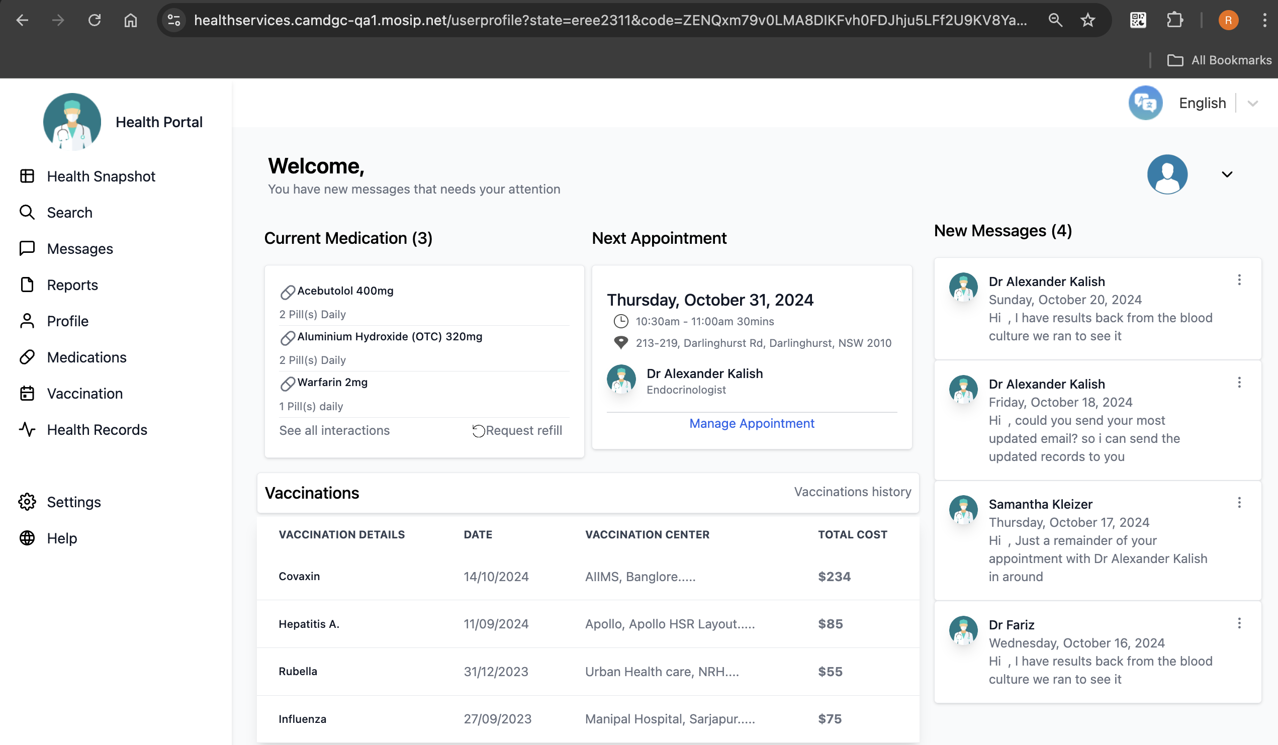Viewport: 1278px width, 745px height.
Task: Open Settings in the sidebar
Action: click(x=74, y=502)
